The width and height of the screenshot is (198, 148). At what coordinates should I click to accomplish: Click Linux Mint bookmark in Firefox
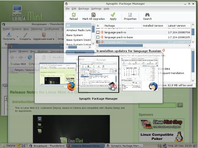(x=18, y=64)
